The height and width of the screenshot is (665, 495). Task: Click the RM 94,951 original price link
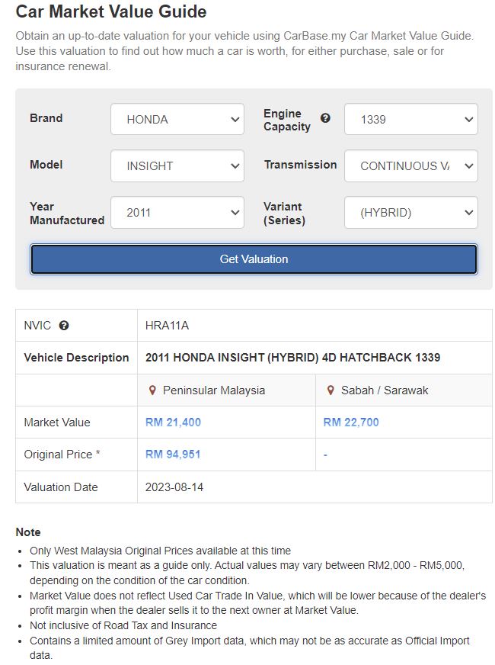click(x=173, y=455)
